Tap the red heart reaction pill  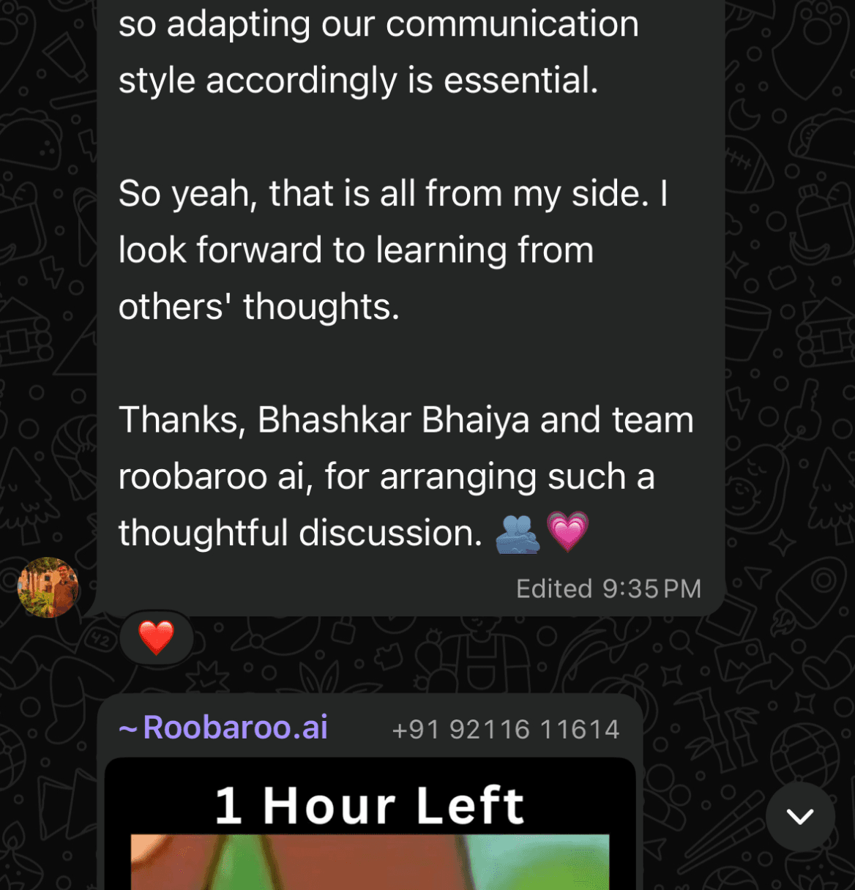(157, 637)
